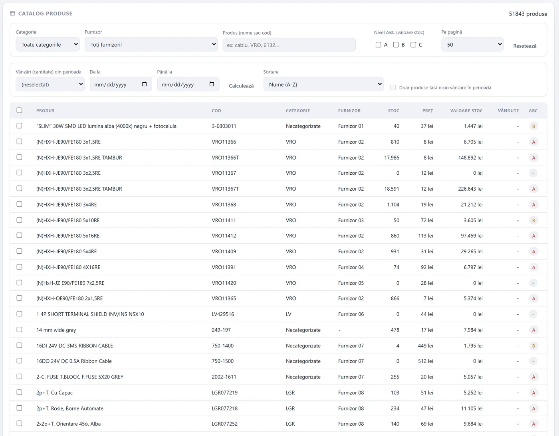This screenshot has width=559, height=436.
Task: Open calendar picker in Până la date field
Action: (x=212, y=84)
